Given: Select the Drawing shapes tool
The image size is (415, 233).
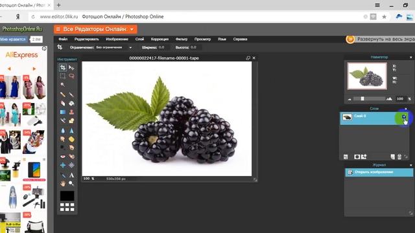Looking at the screenshot, I should (71, 121).
